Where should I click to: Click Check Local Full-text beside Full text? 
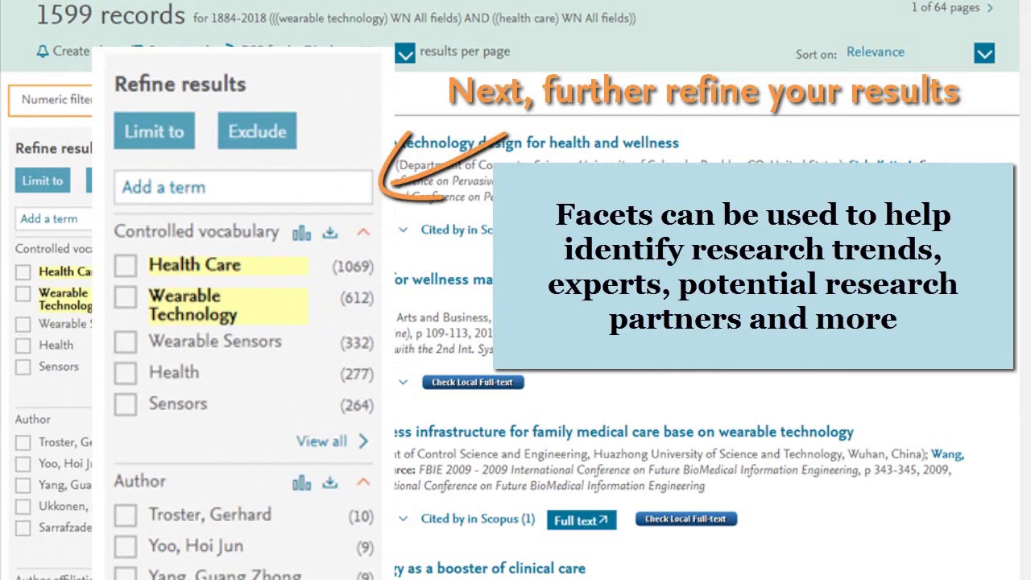pyautogui.click(x=686, y=519)
